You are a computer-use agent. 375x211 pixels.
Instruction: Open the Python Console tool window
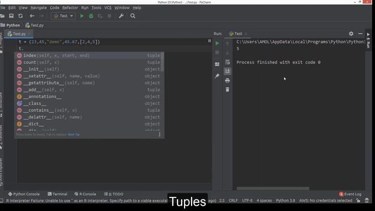[x=24, y=194]
